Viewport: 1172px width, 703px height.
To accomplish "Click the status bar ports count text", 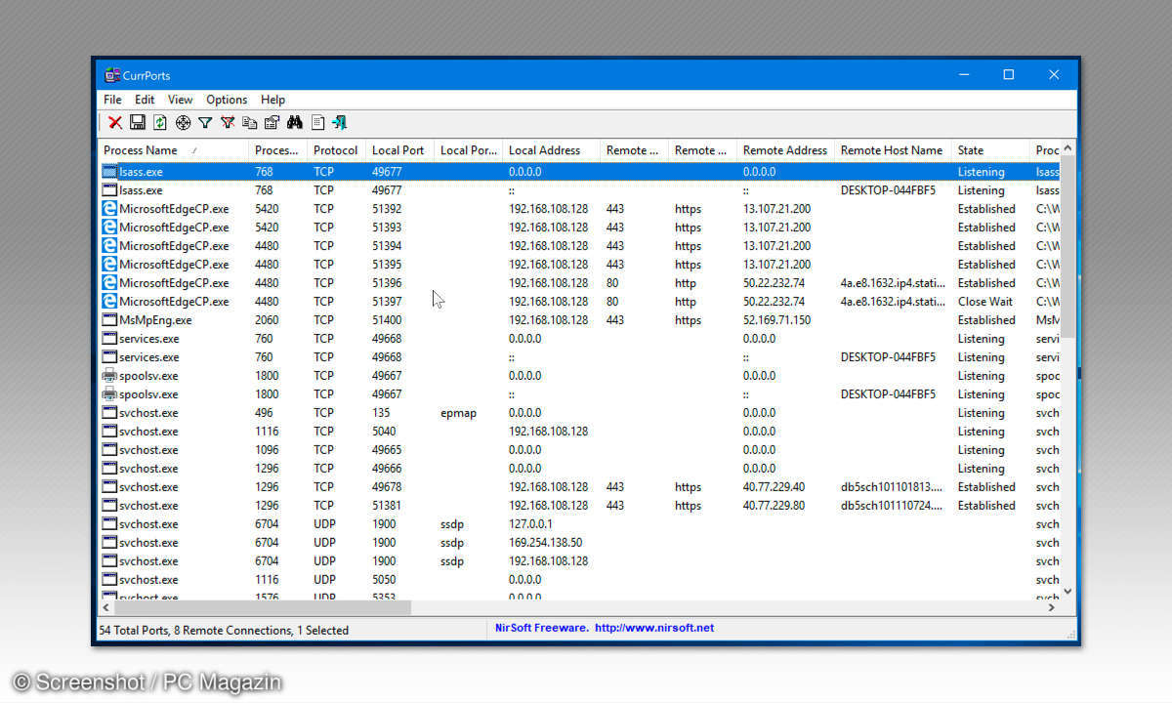I will click(224, 631).
